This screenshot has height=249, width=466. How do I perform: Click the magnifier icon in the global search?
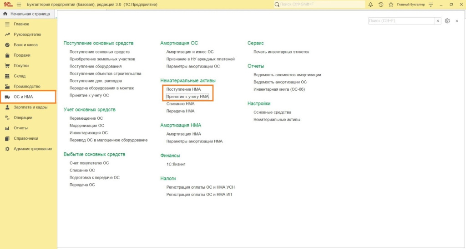pyautogui.click(x=277, y=5)
